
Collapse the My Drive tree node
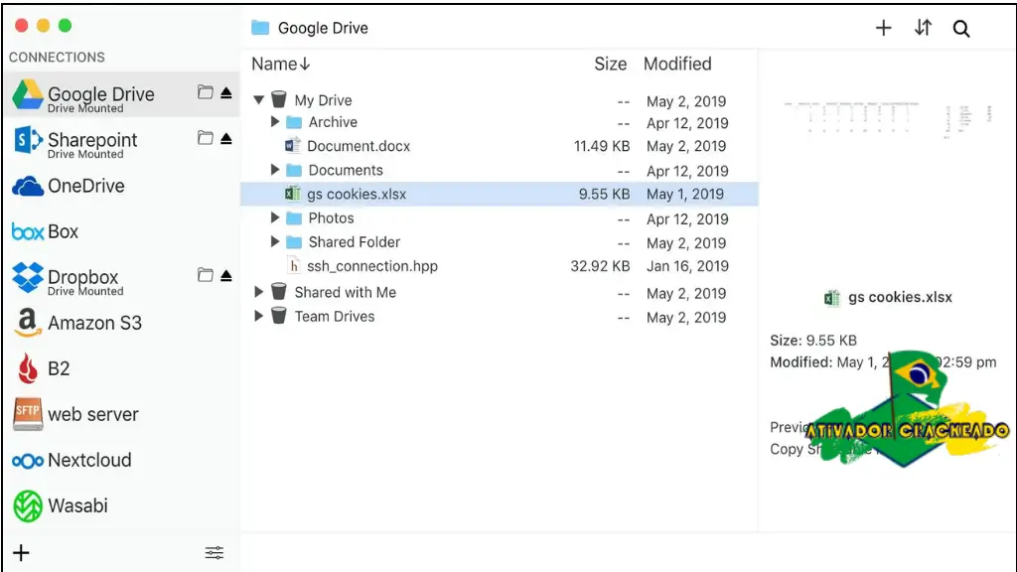[259, 100]
